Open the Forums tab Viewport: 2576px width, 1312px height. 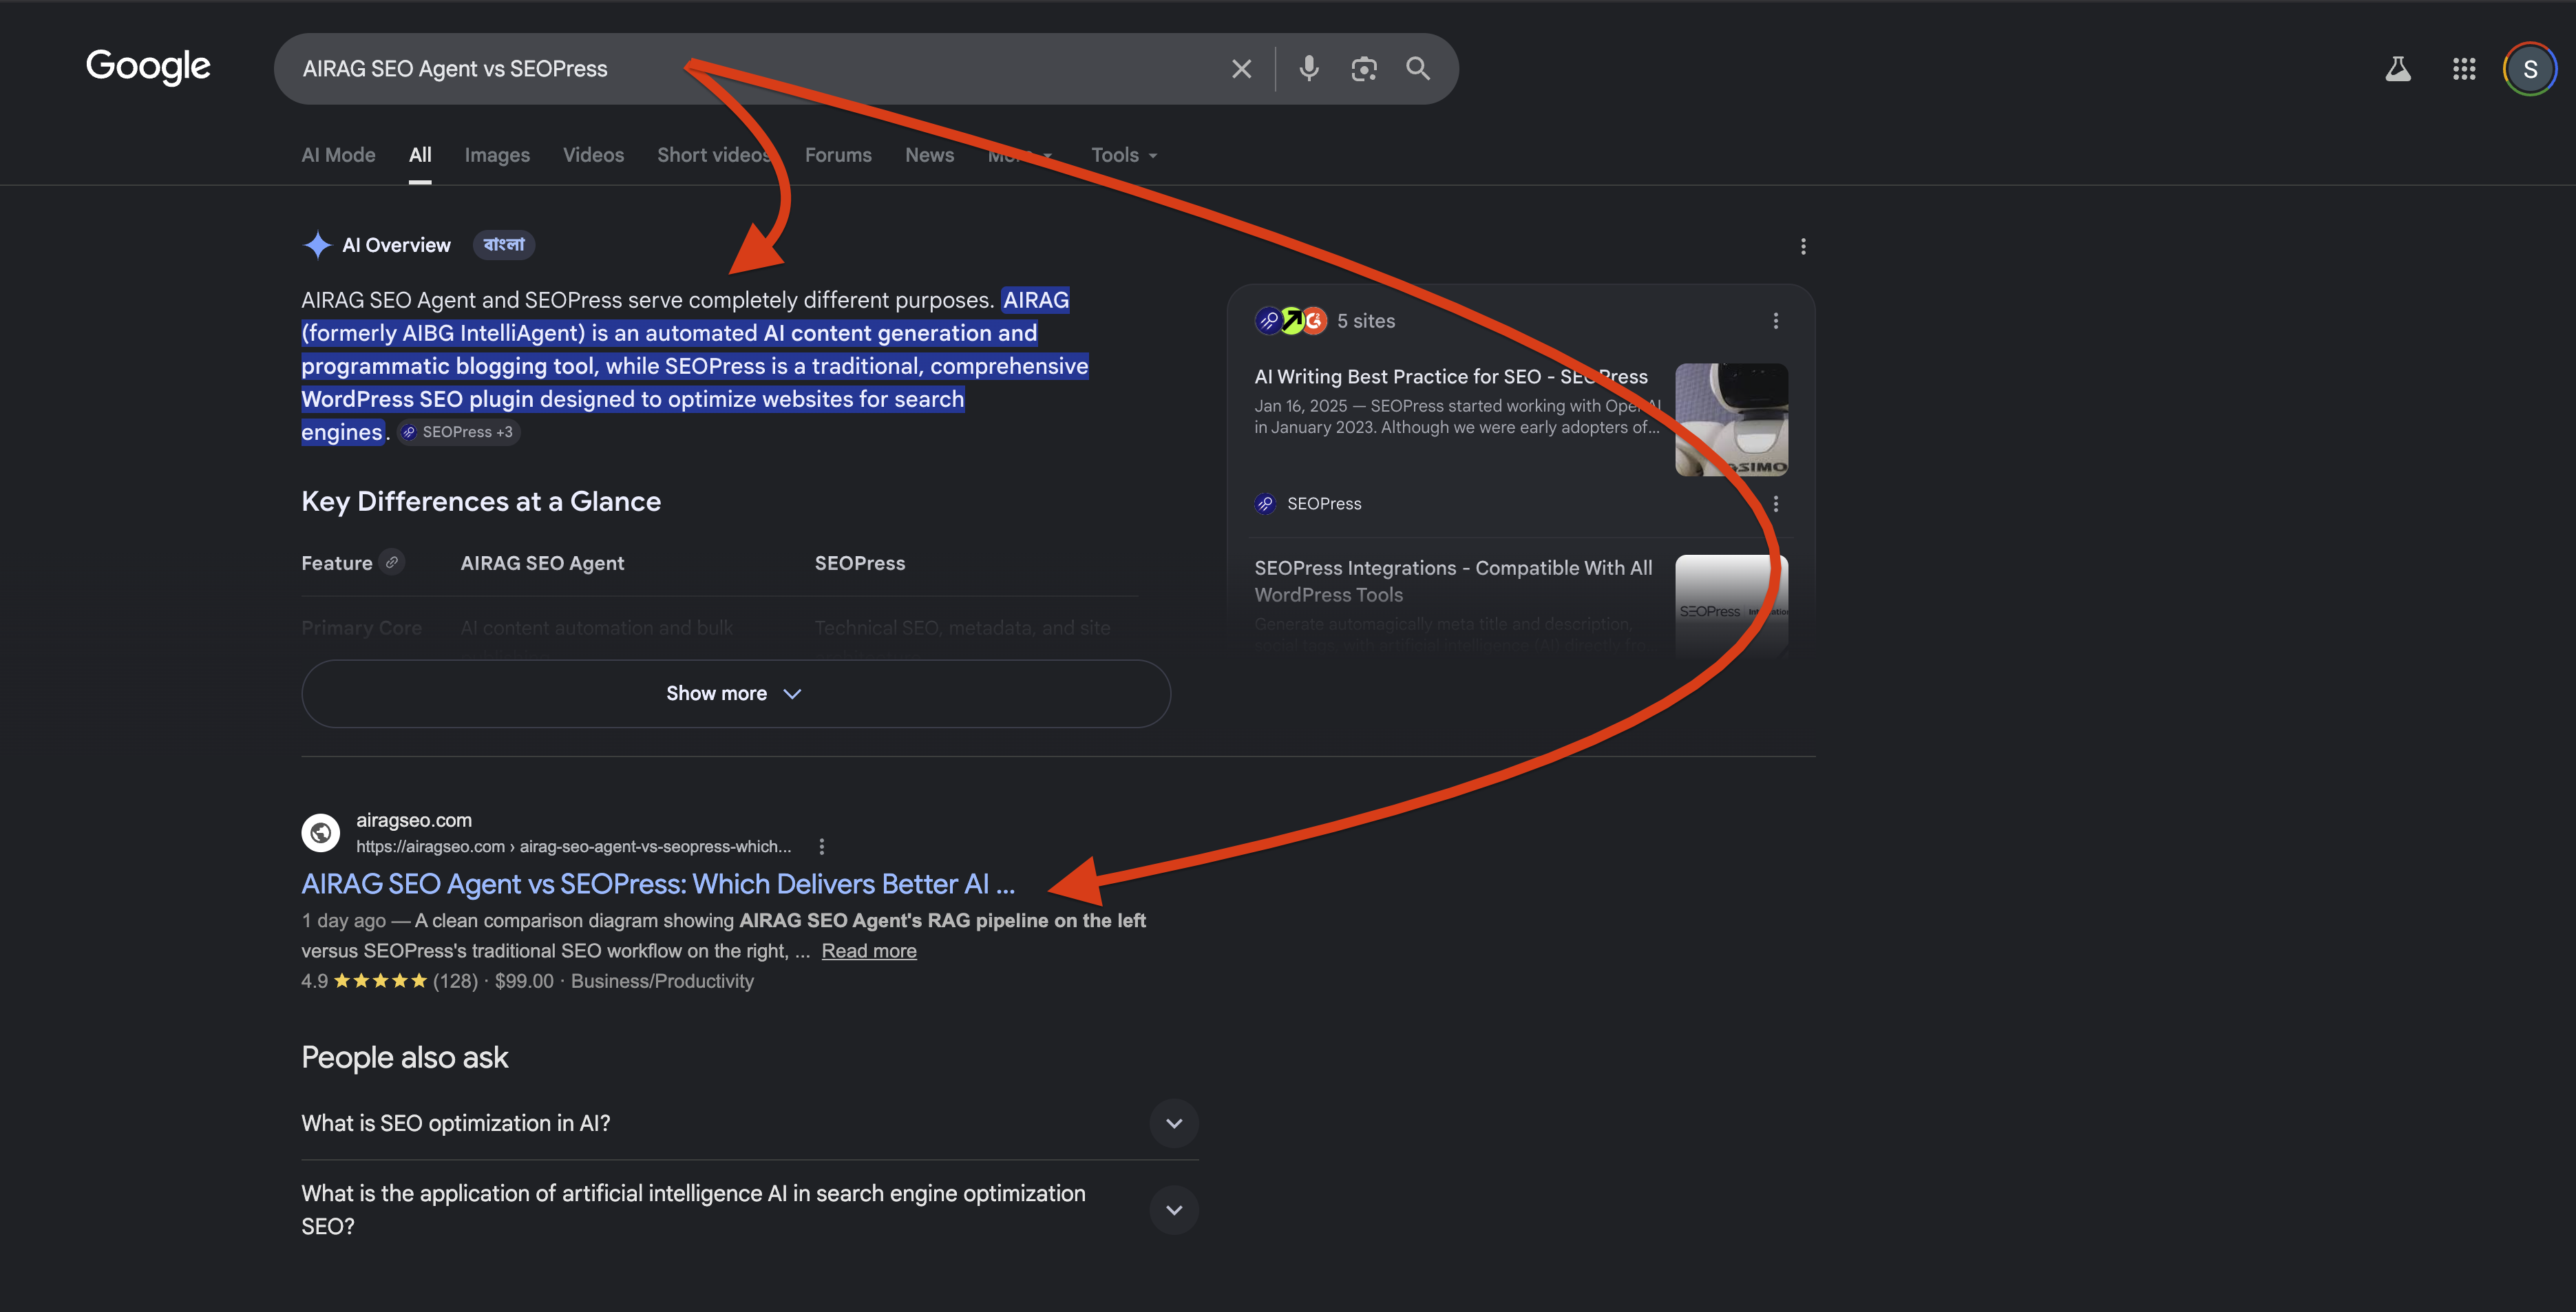click(x=838, y=155)
